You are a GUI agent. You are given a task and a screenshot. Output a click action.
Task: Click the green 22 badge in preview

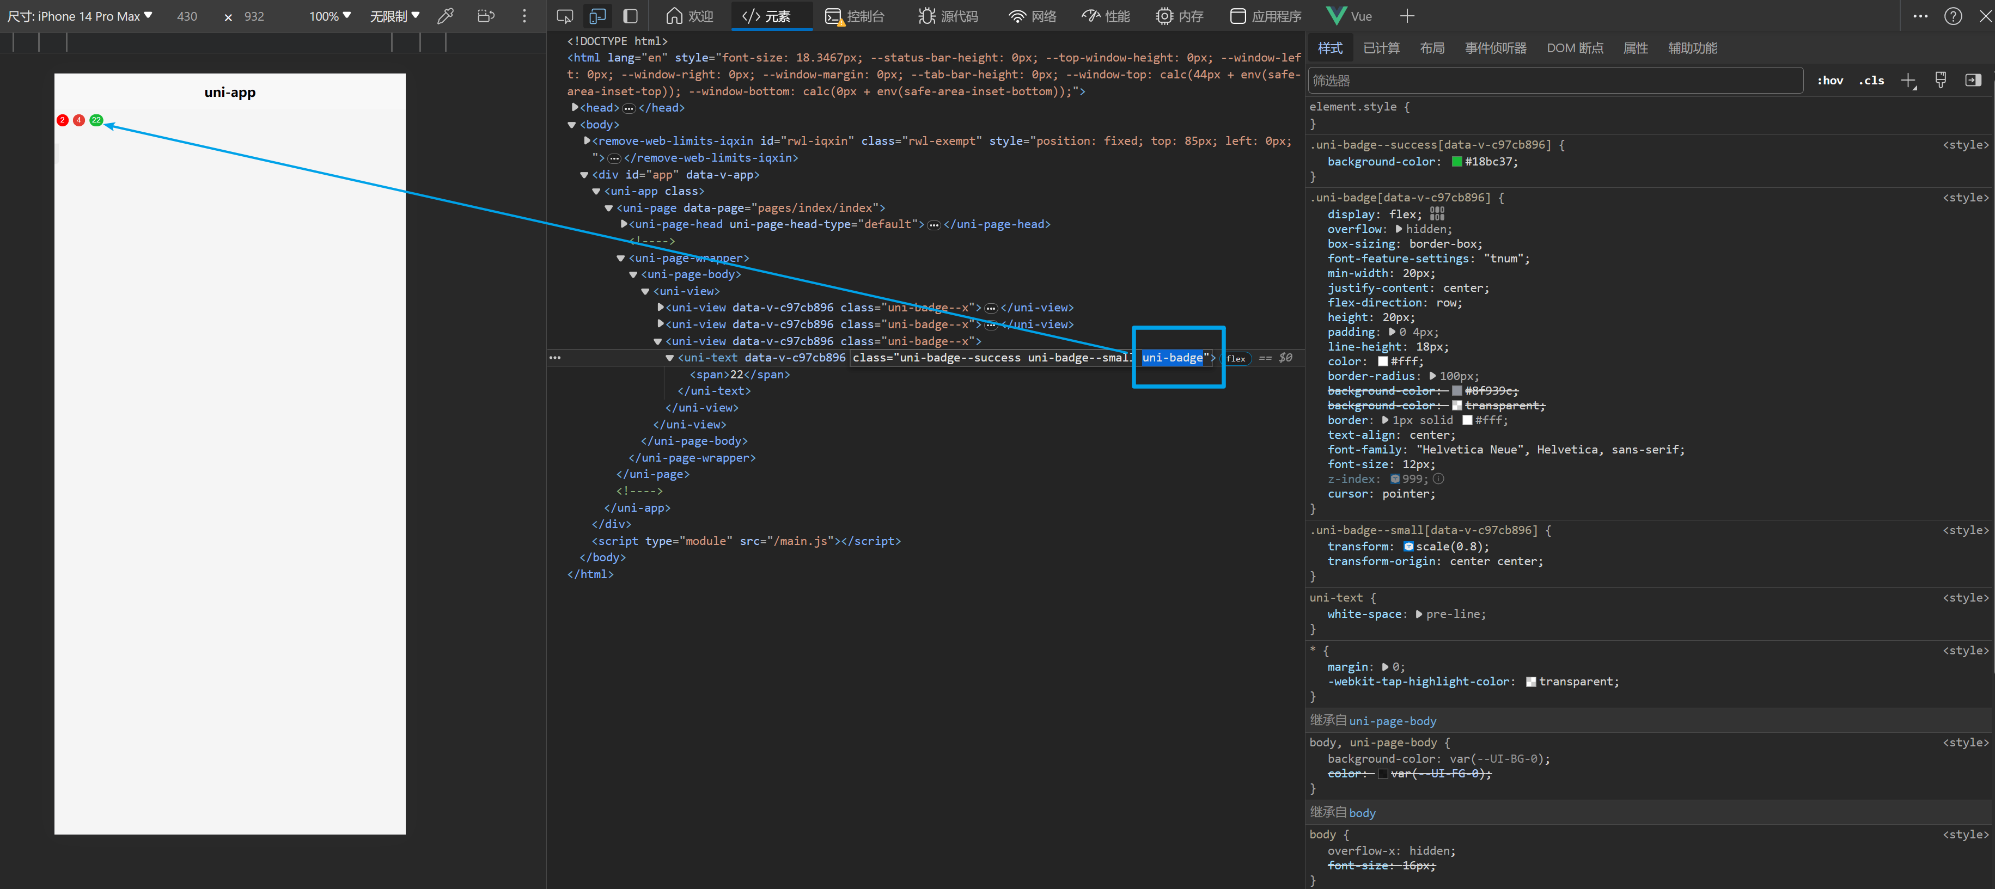(x=96, y=120)
